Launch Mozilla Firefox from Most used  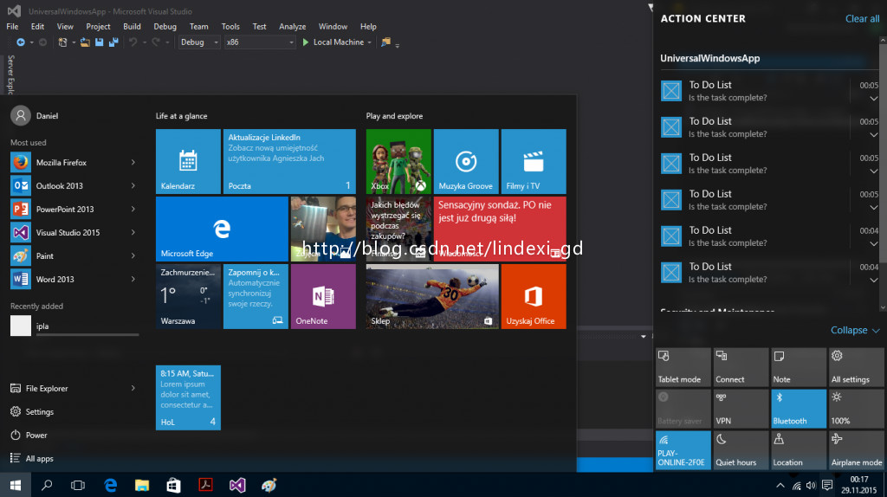pos(74,162)
